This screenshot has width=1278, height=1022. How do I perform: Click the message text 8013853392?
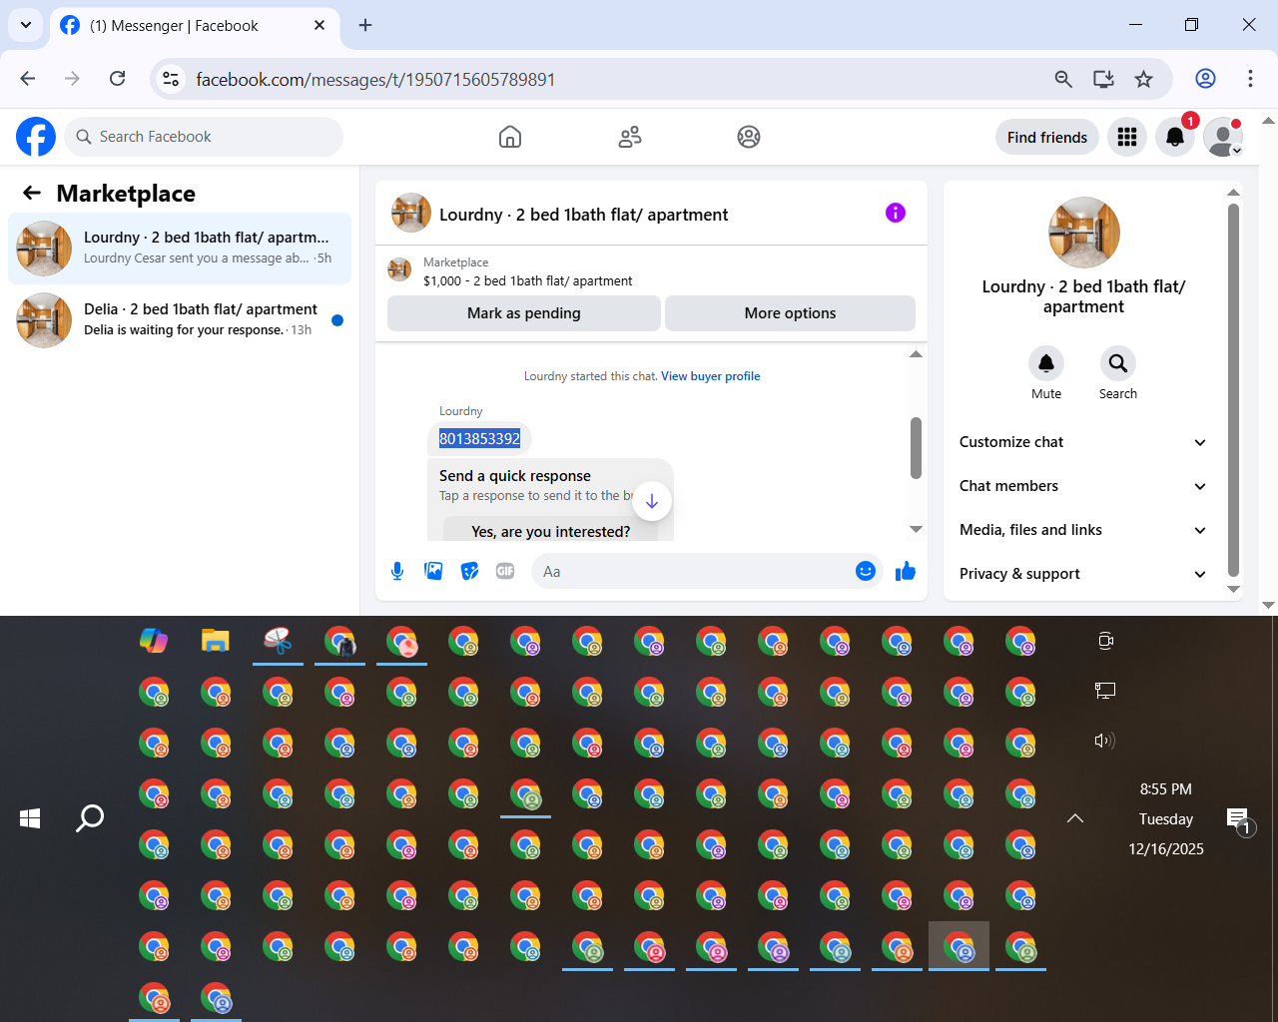(479, 439)
